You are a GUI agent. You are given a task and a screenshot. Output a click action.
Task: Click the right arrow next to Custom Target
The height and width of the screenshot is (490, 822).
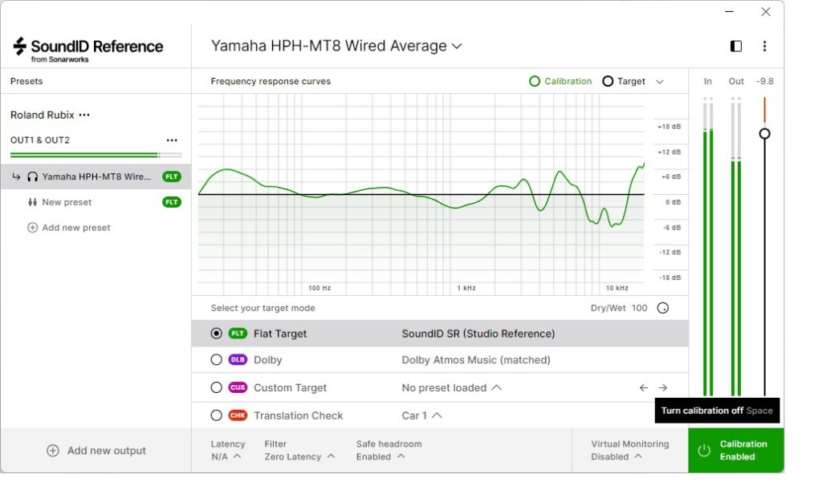663,388
